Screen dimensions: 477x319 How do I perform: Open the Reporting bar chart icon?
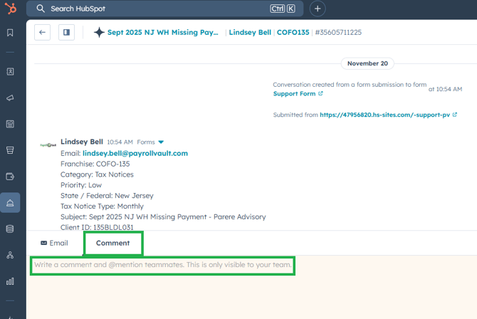point(10,281)
